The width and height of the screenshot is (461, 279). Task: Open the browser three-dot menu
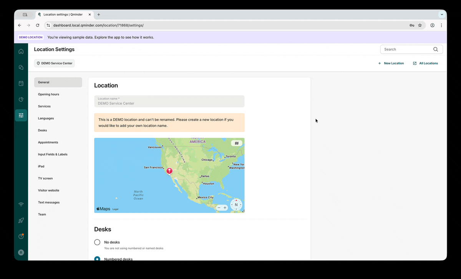(x=441, y=25)
